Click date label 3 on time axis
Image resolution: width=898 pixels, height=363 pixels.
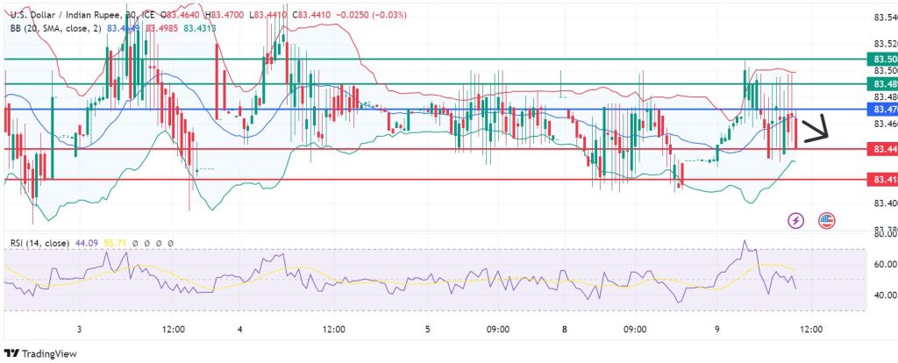pos(79,329)
